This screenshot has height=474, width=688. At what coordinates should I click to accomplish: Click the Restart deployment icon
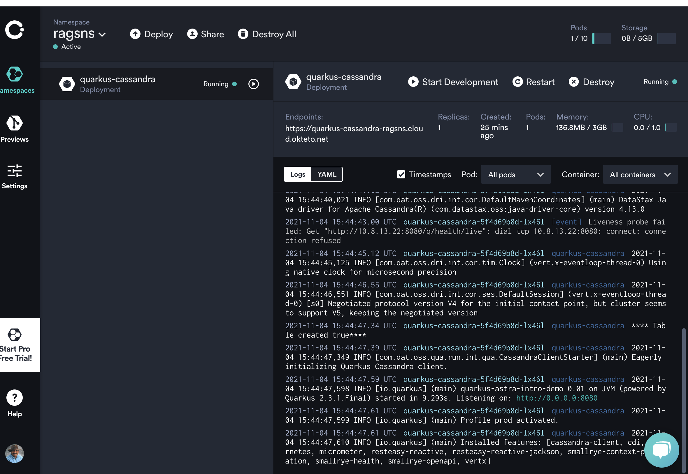coord(517,82)
